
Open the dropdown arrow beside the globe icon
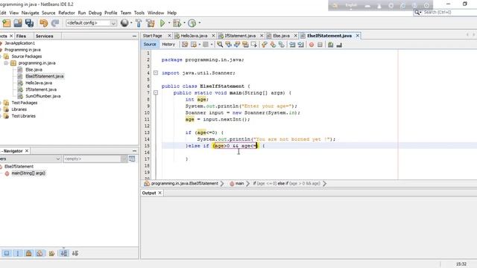point(131,23)
